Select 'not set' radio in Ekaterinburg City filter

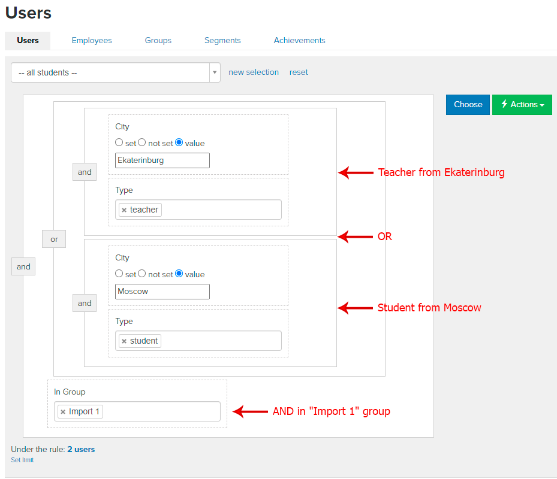coord(141,143)
